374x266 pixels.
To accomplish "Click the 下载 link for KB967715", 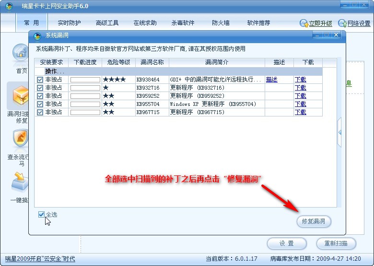I will (x=300, y=112).
